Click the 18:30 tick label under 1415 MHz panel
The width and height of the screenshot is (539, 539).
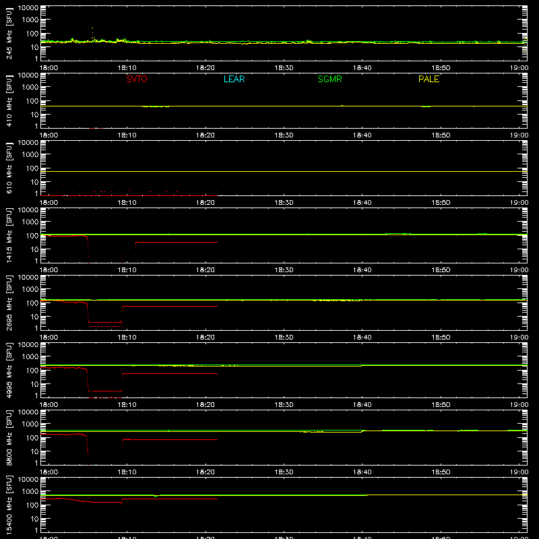[284, 270]
